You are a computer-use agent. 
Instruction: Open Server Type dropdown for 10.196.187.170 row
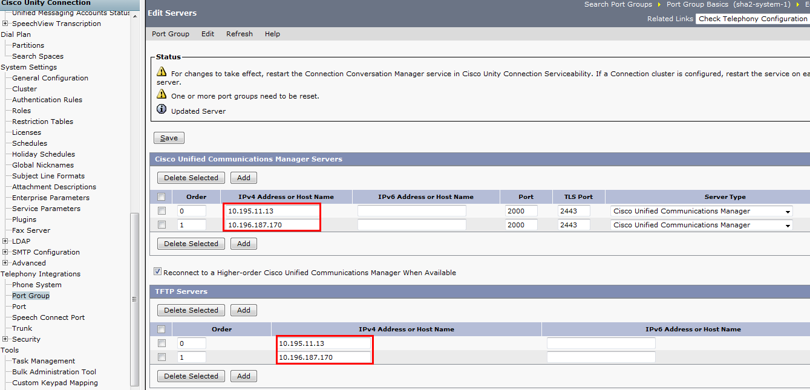(x=701, y=225)
